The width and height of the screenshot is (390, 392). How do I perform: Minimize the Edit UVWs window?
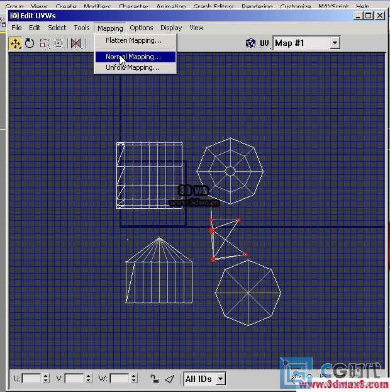click(359, 16)
